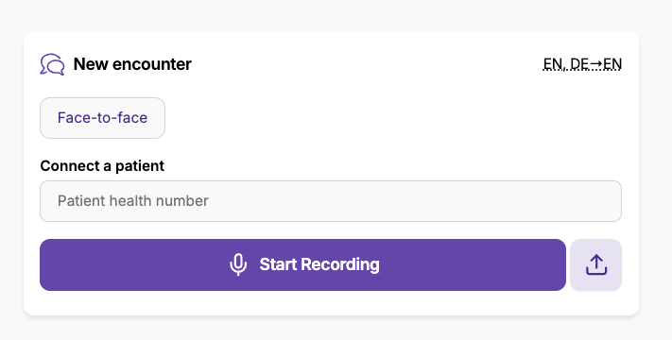Click the speech bubbles encounter icon
The width and height of the screenshot is (672, 340).
click(52, 64)
